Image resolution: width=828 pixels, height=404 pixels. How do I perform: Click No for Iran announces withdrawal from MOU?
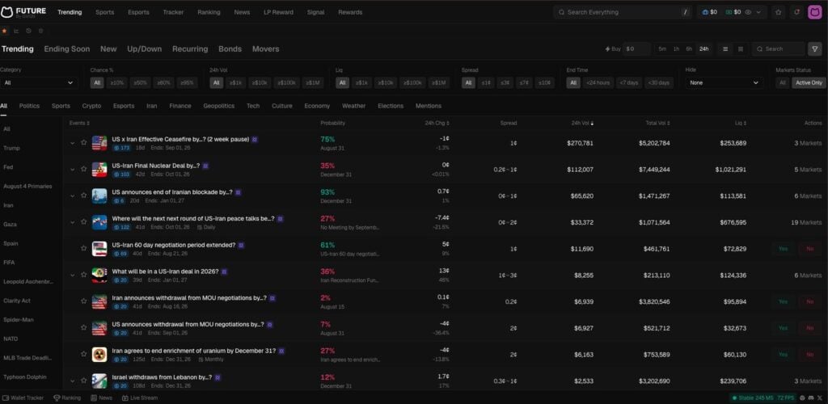coord(810,301)
